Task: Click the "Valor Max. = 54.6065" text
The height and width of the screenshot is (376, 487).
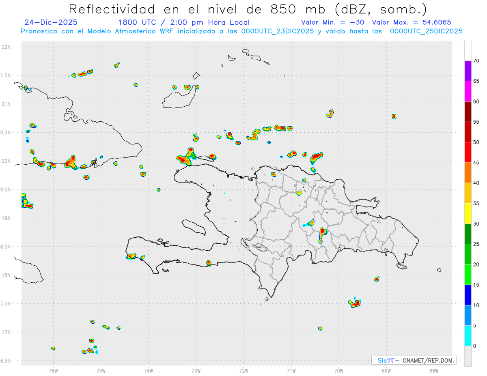Action: 412,22
